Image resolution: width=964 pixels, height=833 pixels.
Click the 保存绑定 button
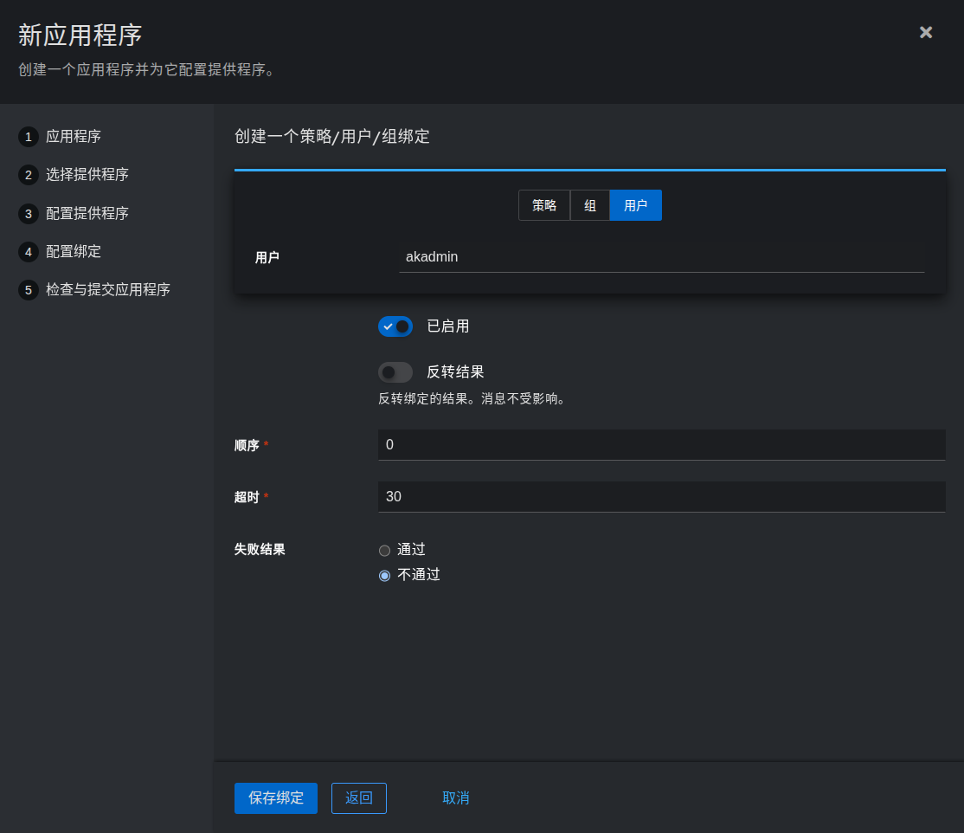275,797
